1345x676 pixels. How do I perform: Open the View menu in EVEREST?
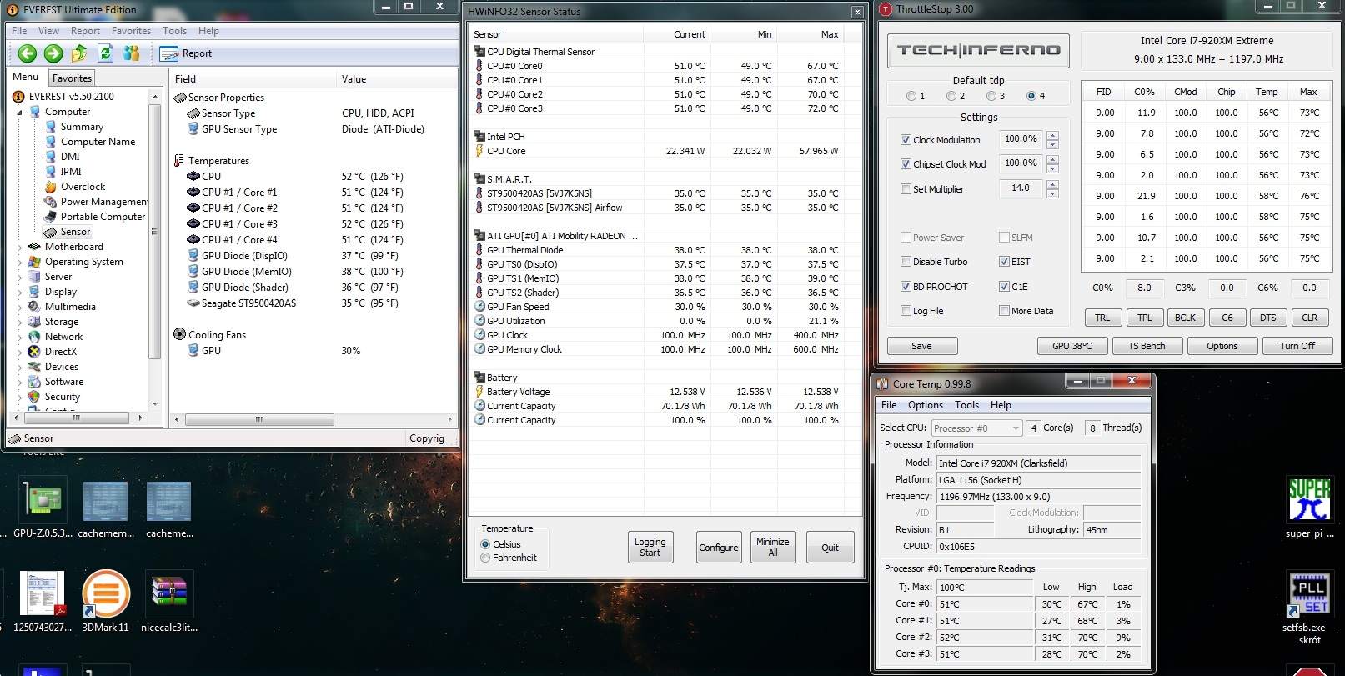click(x=48, y=31)
